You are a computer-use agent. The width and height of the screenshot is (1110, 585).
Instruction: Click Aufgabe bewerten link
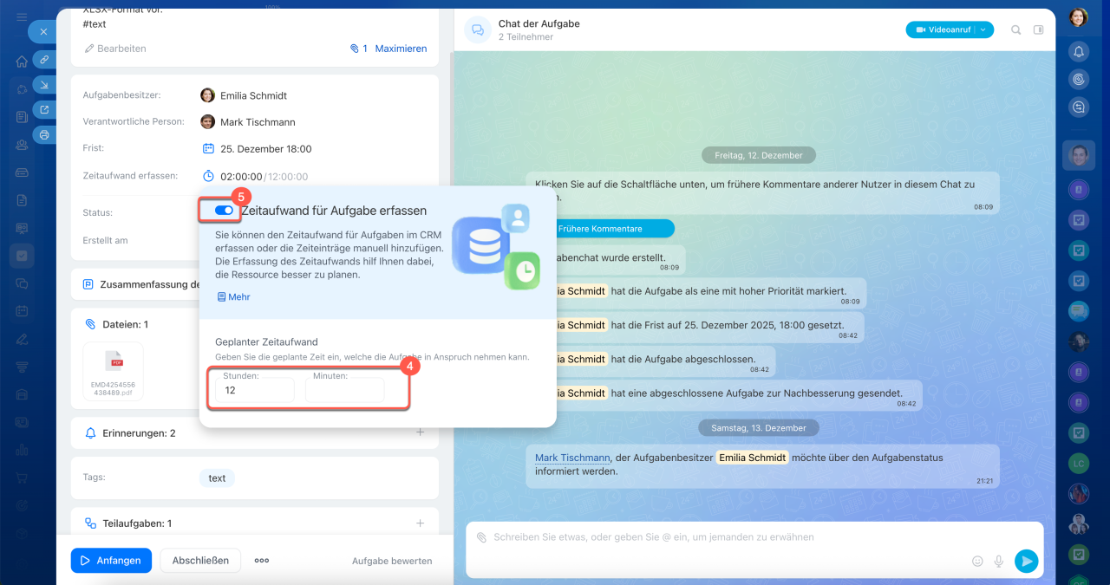392,561
